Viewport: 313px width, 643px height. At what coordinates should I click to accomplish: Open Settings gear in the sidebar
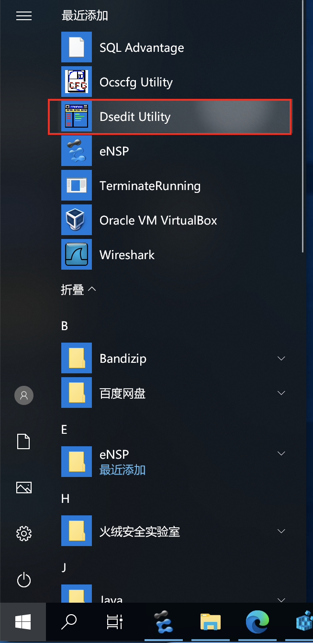24,533
